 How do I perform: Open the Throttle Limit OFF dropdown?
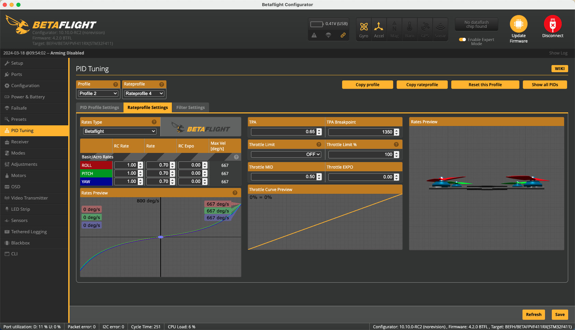tap(286, 154)
